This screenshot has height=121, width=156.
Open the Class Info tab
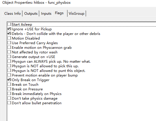12,13
